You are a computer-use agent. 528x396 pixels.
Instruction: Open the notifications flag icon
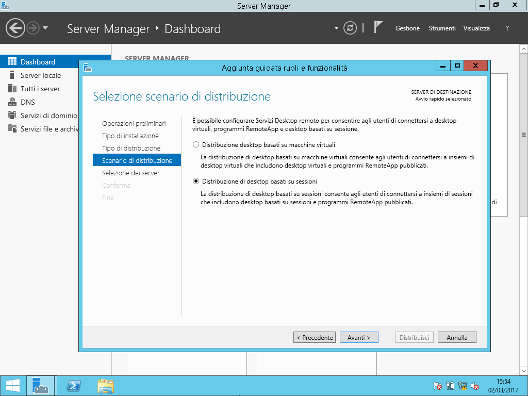(x=378, y=28)
